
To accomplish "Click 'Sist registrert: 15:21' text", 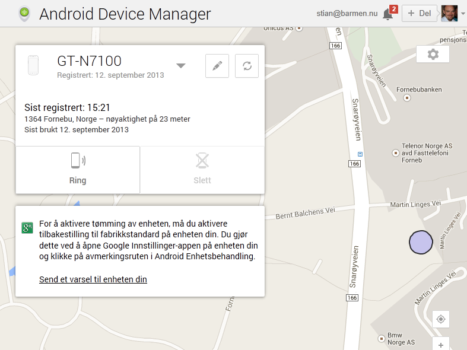I will click(67, 107).
